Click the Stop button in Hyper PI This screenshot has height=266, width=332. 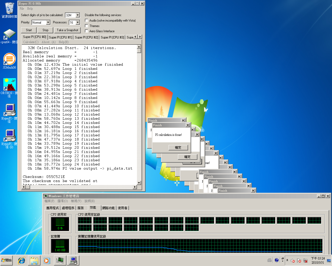pos(45,30)
